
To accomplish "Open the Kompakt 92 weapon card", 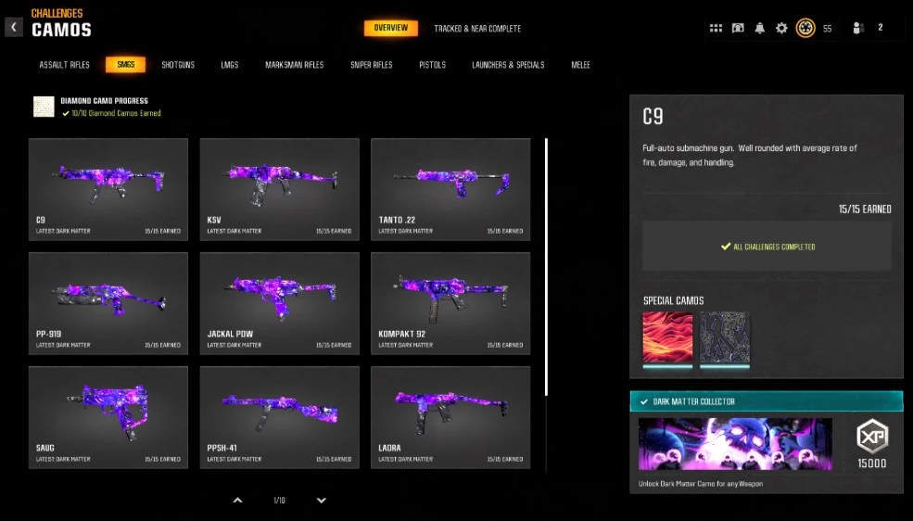I will tap(450, 303).
